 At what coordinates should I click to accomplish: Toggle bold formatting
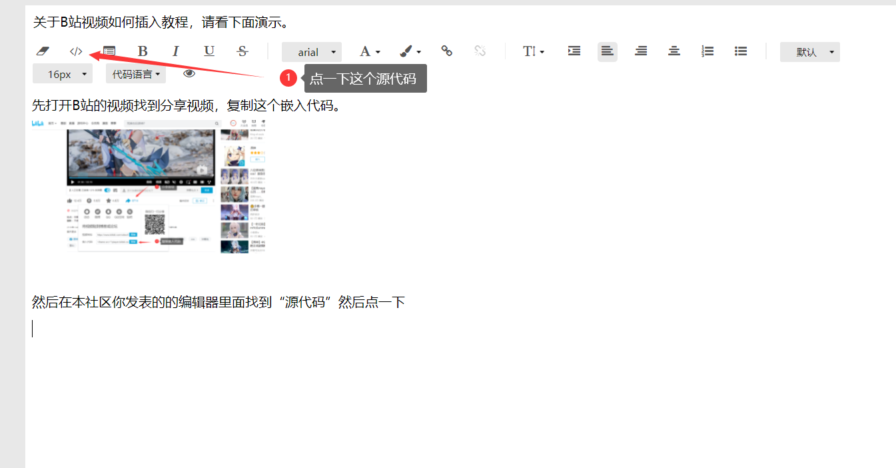point(143,51)
